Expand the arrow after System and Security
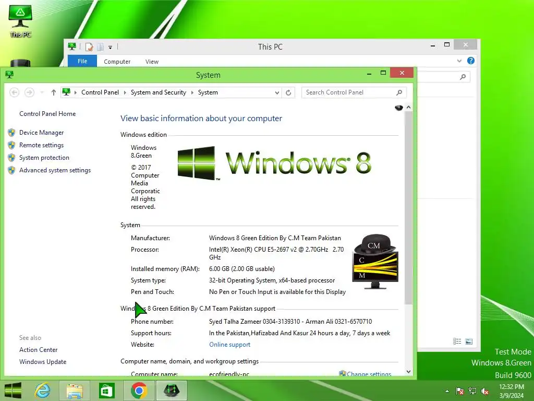Viewport: 534px width, 401px height. 192,92
